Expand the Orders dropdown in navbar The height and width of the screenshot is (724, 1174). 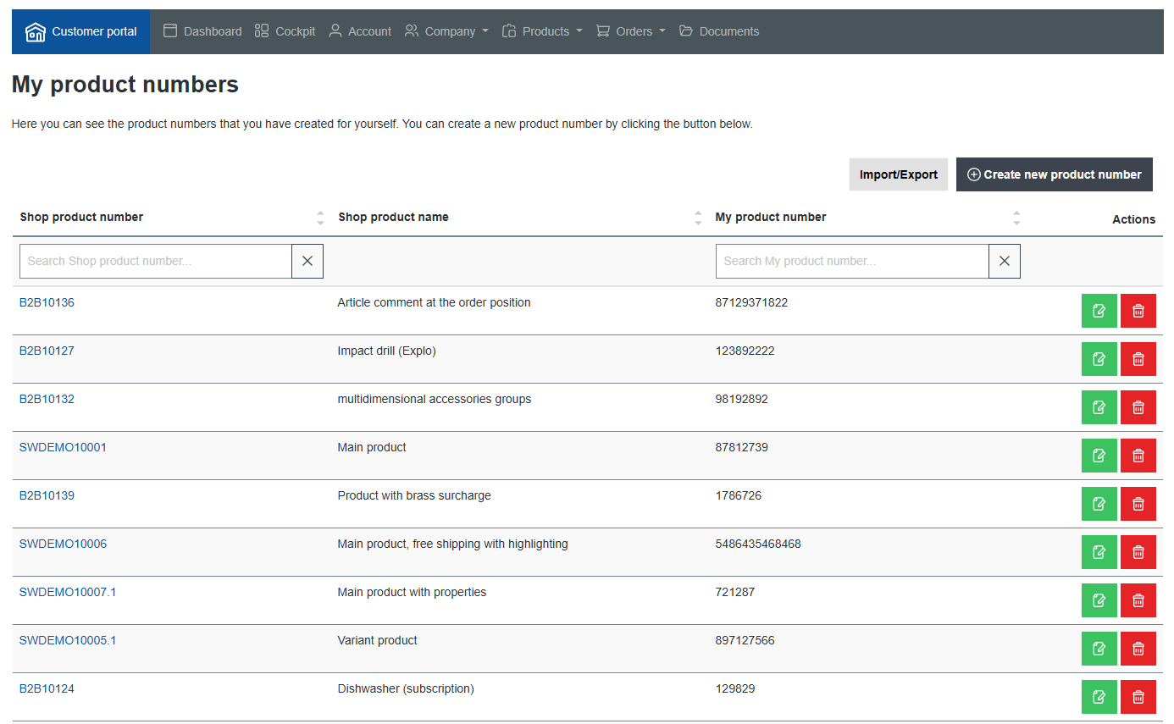[631, 31]
